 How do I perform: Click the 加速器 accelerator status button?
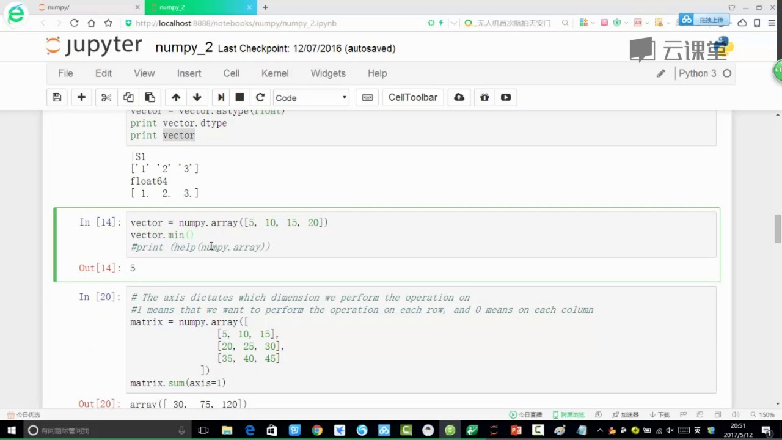[626, 414]
